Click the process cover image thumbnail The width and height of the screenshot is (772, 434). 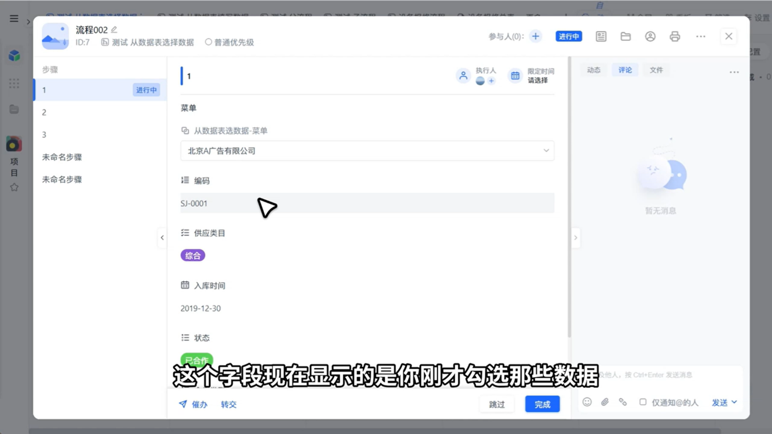coord(55,36)
